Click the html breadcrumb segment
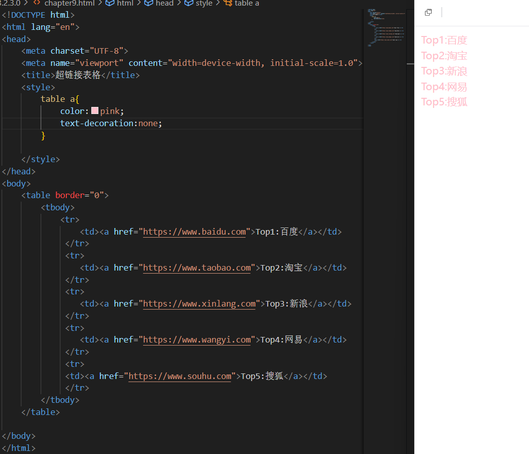 click(125, 4)
